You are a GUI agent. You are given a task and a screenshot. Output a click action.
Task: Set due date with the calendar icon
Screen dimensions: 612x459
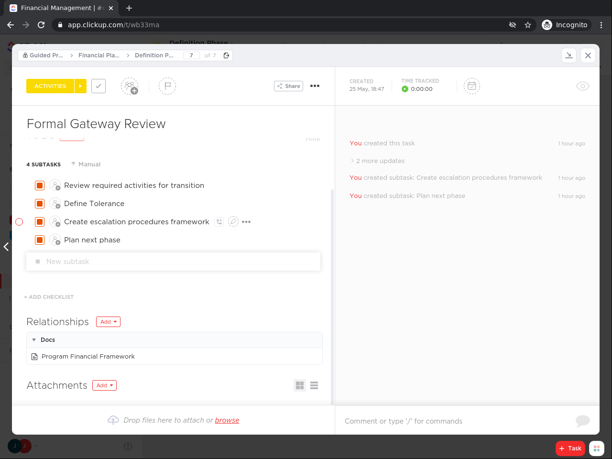(472, 86)
